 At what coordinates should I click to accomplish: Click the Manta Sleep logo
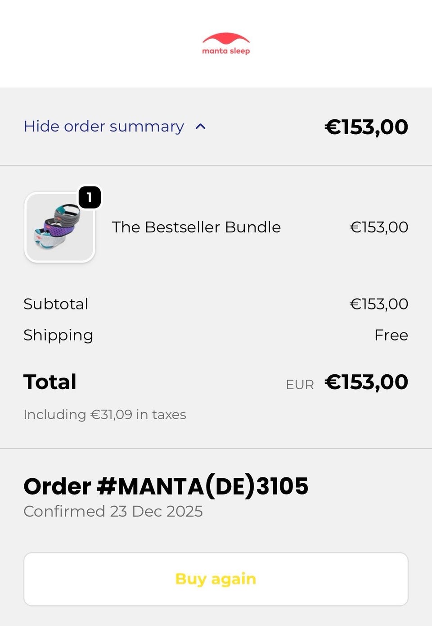[x=226, y=45]
